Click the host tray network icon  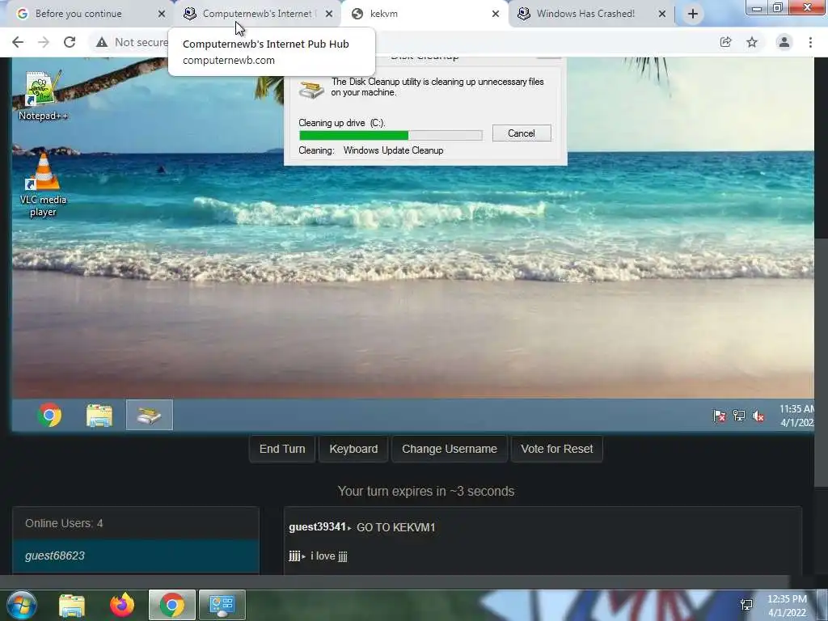tap(746, 605)
